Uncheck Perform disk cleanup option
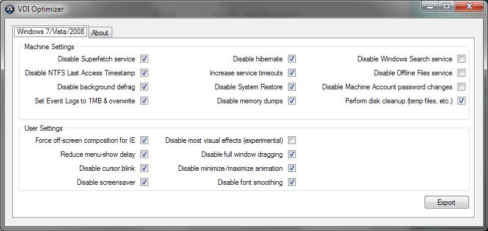Screen dimensions: 488x231 pyautogui.click(x=461, y=101)
